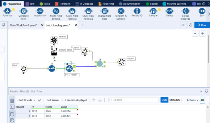Screen dimensions: 210x123
Task: Expand more tool palette categories arrow
Action: pos(209,14)
